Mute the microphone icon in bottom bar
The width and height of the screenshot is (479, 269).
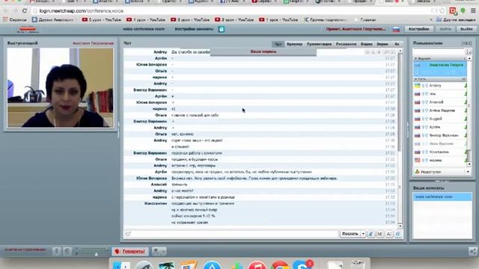(57, 251)
